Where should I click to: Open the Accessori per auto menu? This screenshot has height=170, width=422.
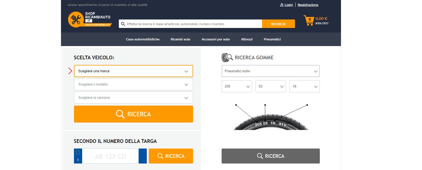coord(216,39)
